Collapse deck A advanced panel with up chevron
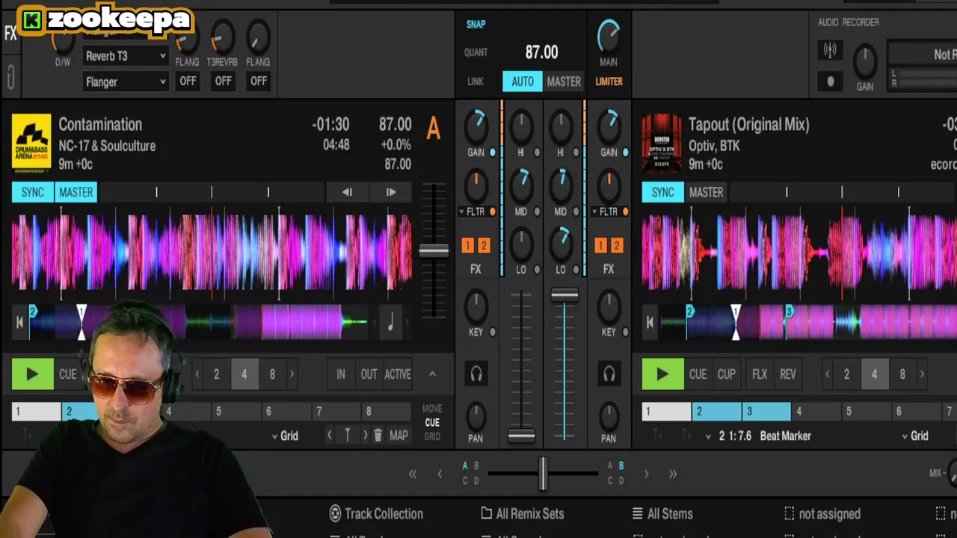The height and width of the screenshot is (538, 957). 432,374
